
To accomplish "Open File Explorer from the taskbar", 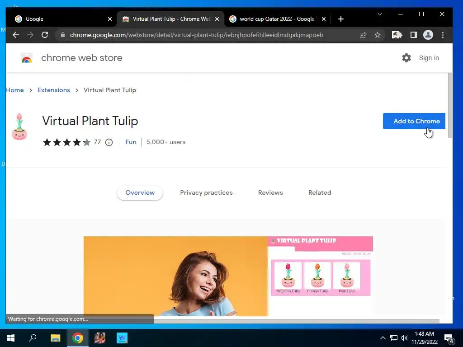I will 55,338.
